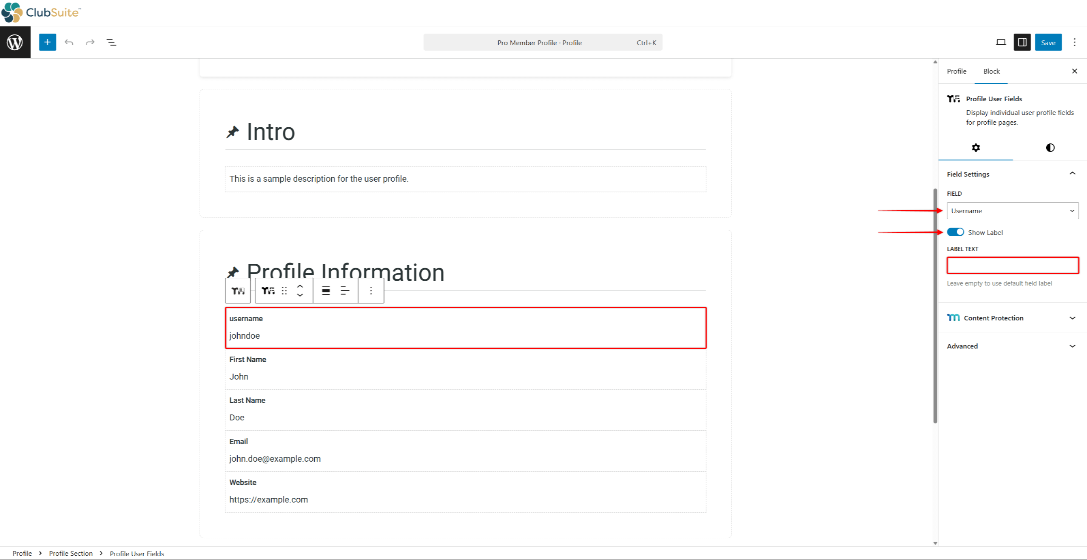Open block toolbar options three dots
Viewport: 1087px width, 560px height.
371,291
